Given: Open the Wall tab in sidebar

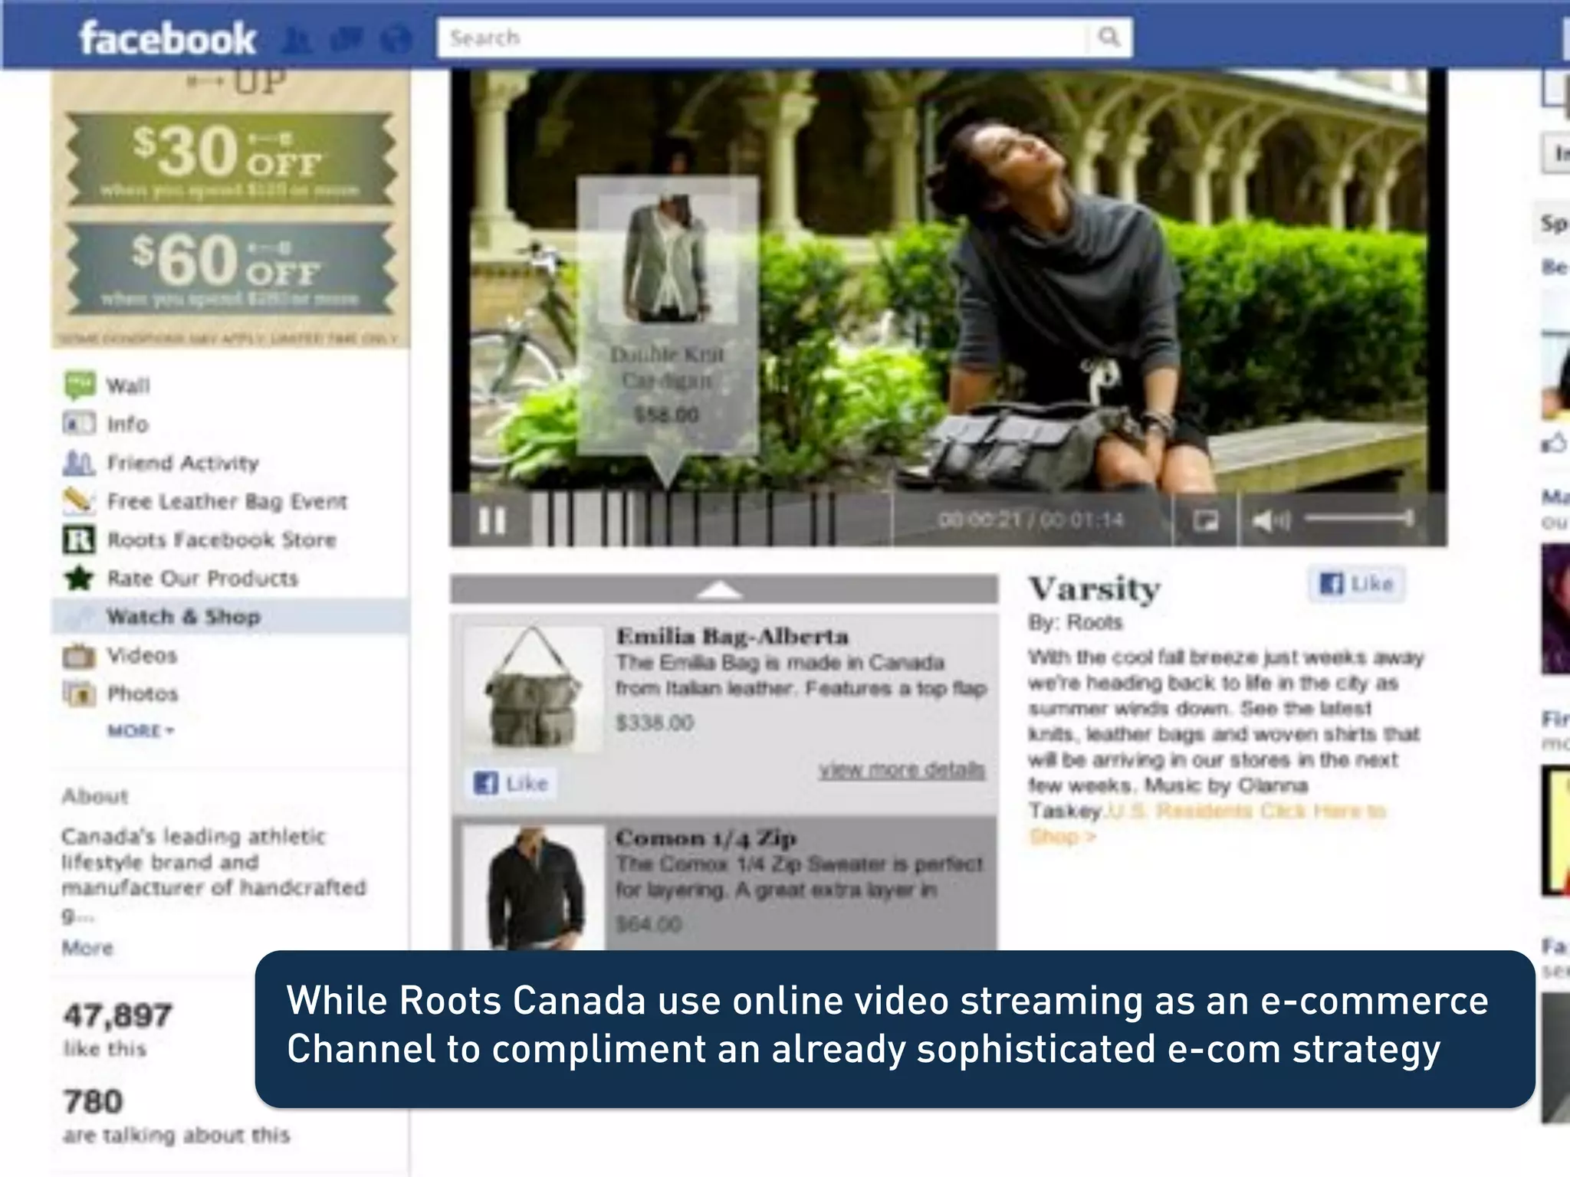Looking at the screenshot, I should pos(128,385).
